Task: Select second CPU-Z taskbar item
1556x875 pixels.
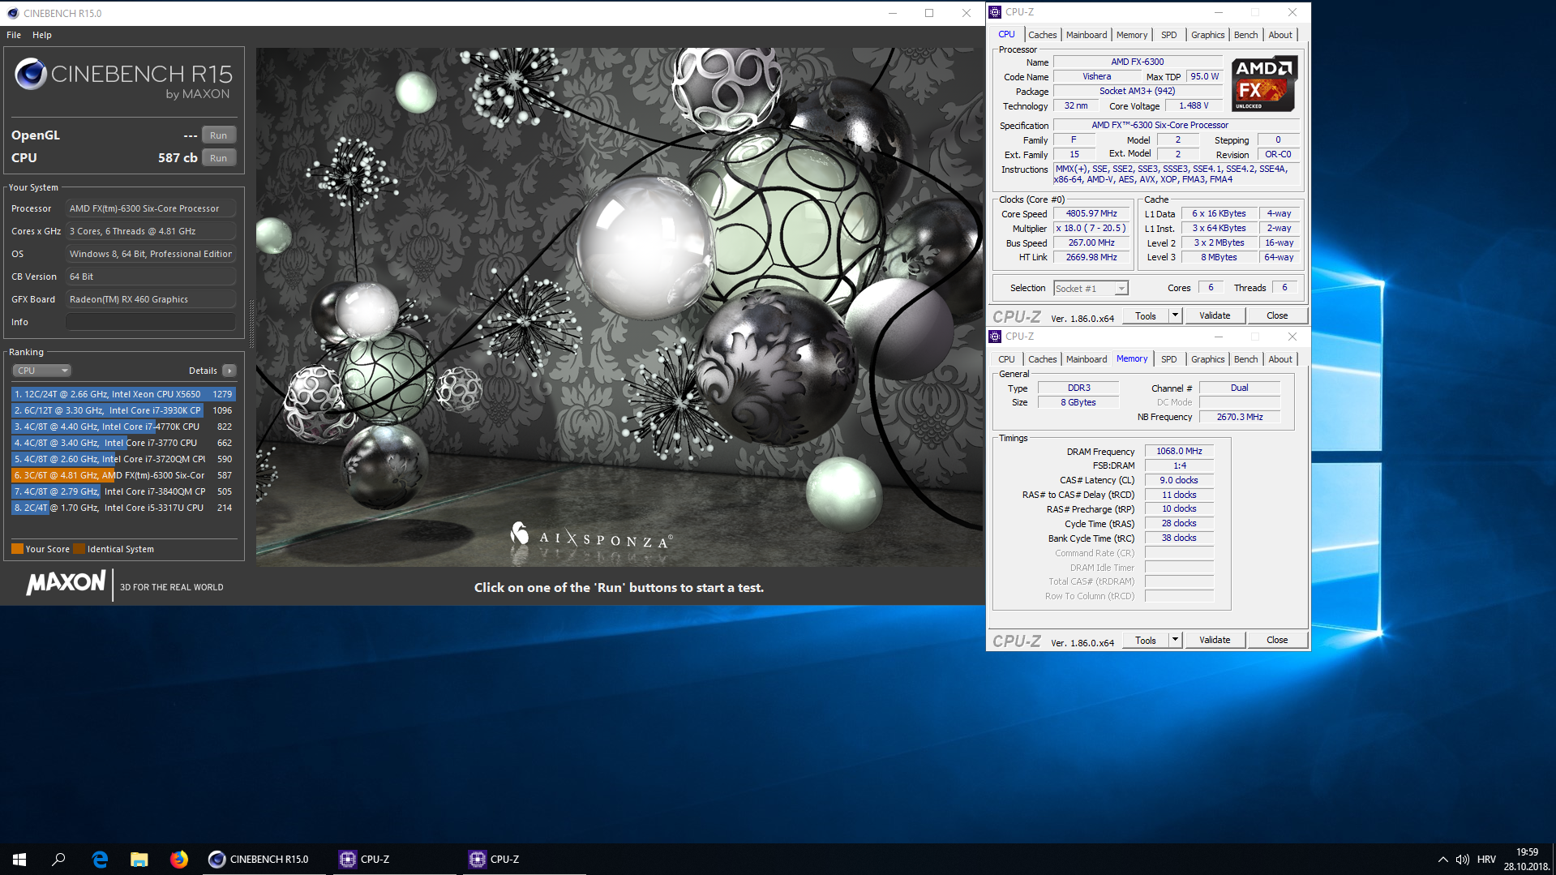Action: click(x=524, y=859)
